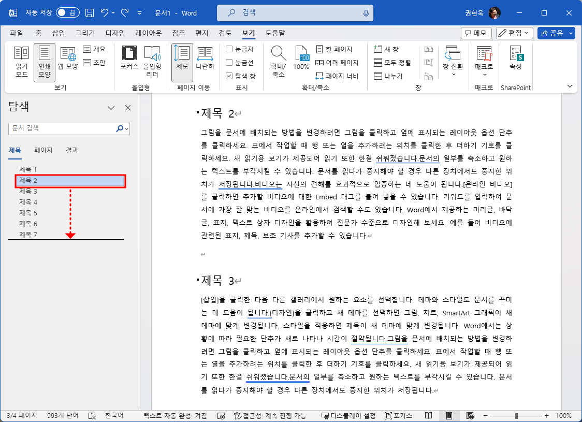The width and height of the screenshot is (582, 422).
Task: Click the zoom out minus button
Action: [486, 416]
